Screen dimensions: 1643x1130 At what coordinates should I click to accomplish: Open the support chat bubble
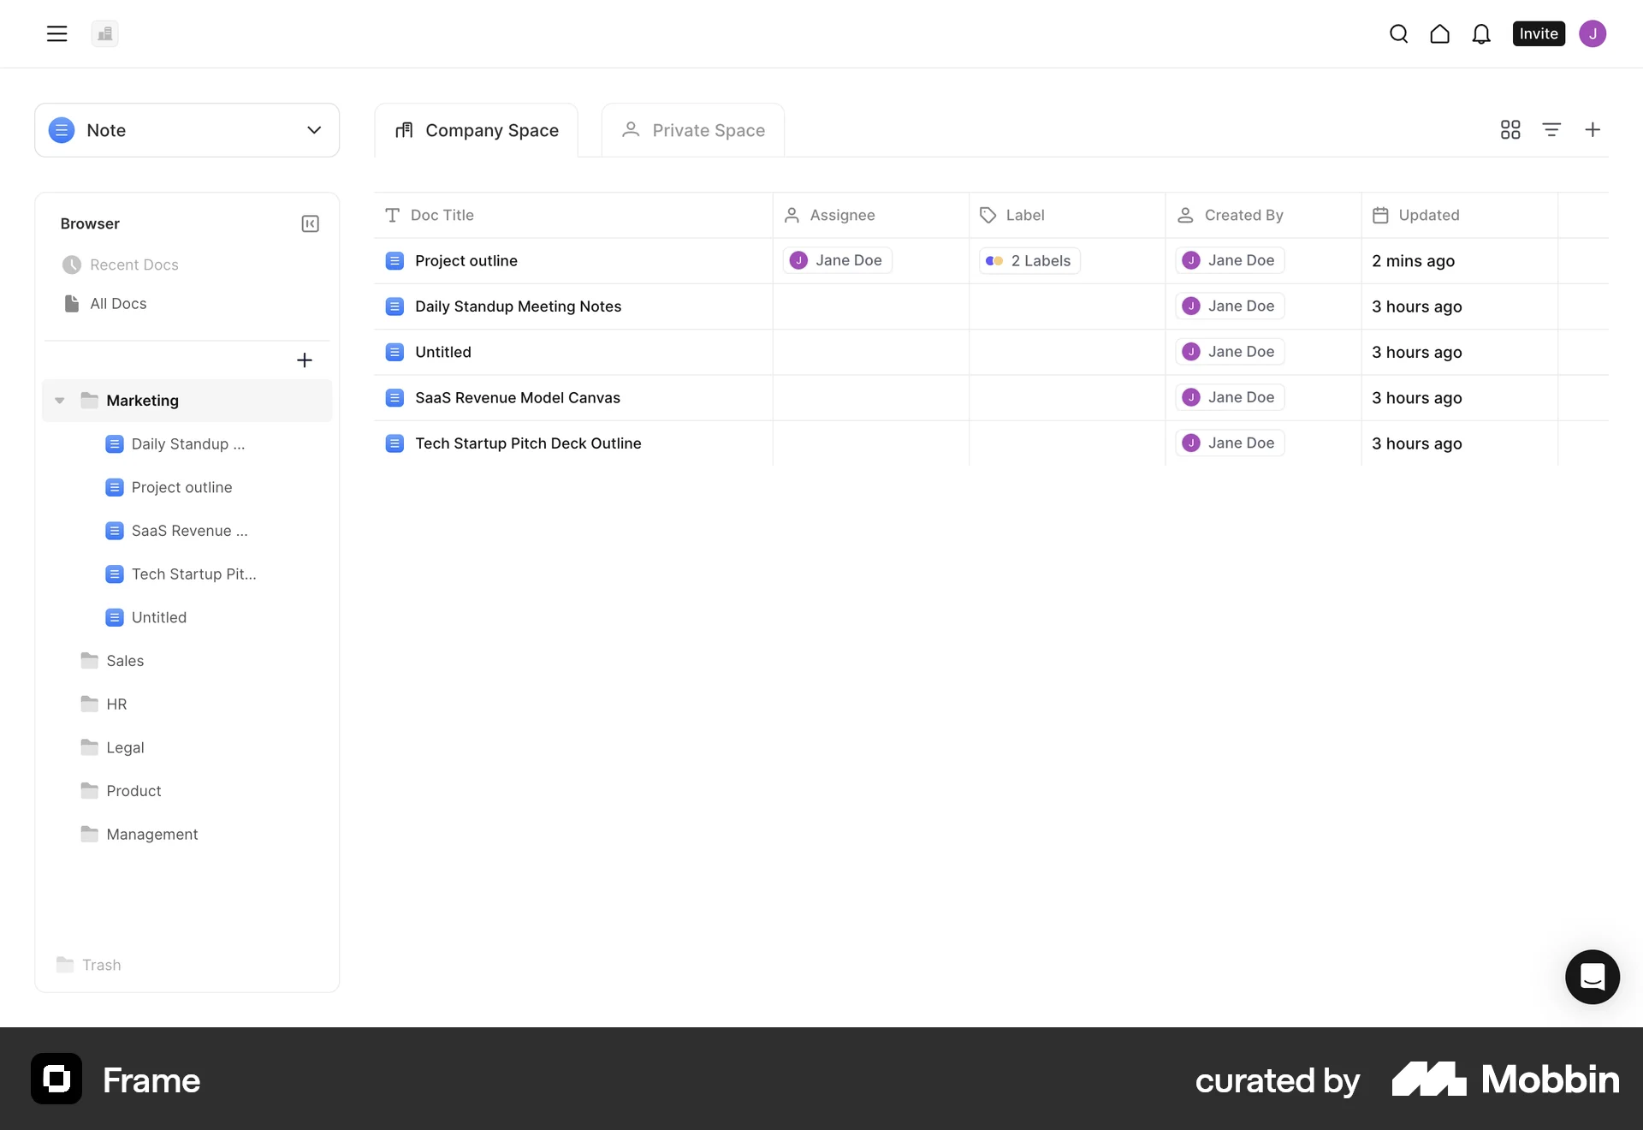coord(1592,977)
